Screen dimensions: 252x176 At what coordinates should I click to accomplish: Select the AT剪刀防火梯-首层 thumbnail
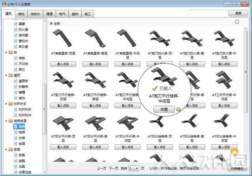tap(192, 38)
